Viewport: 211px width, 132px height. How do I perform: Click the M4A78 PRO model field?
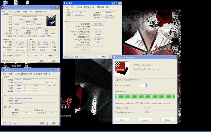click(28, 82)
